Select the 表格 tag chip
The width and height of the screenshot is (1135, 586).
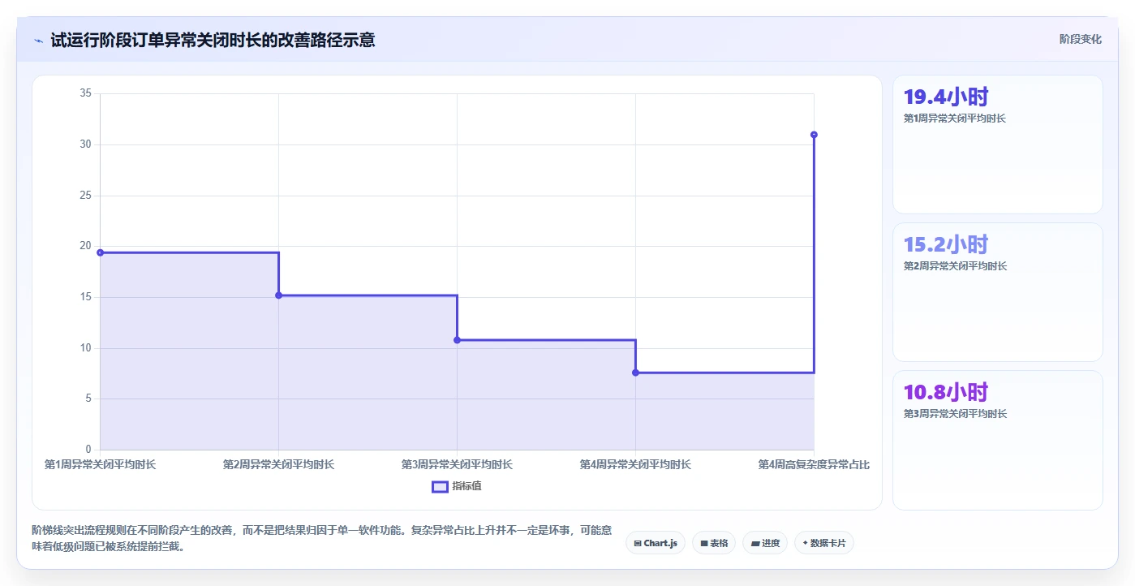(x=714, y=543)
